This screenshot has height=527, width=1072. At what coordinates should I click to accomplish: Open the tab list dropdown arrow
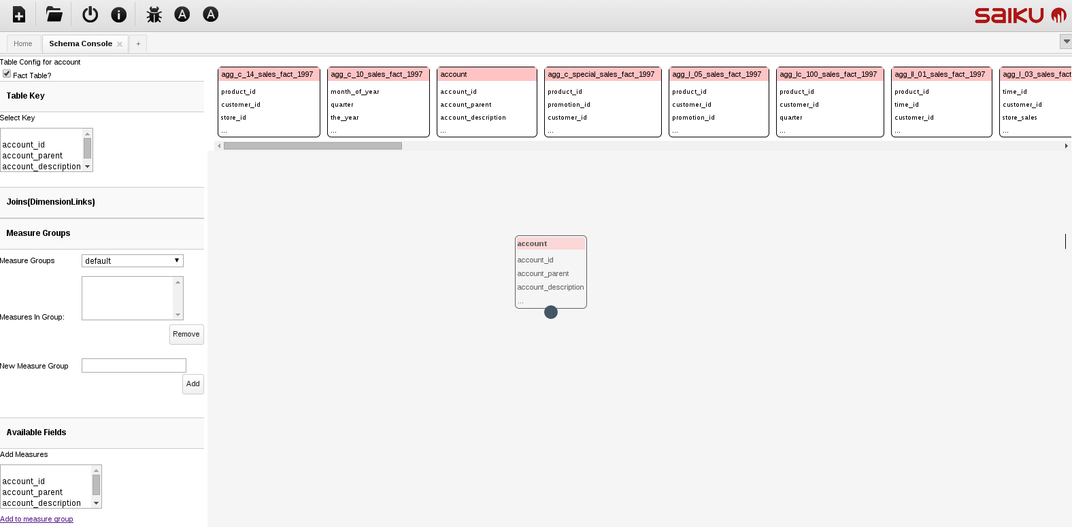coord(1066,41)
